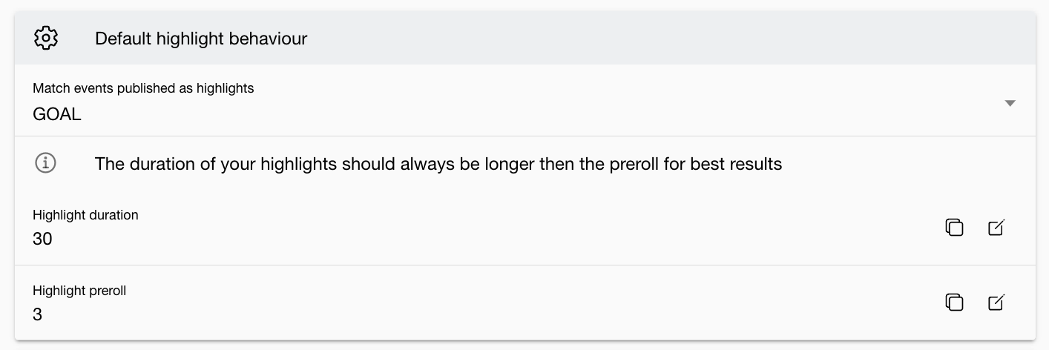Copy the Highlight duration value

(954, 227)
